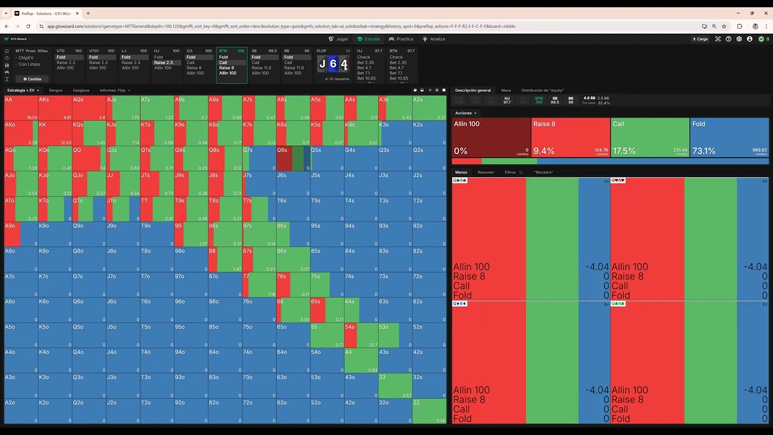Open the screenshot capture icon in header
The width and height of the screenshot is (773, 435).
(x=718, y=39)
